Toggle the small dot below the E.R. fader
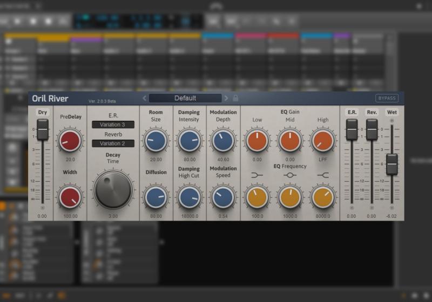The image size is (432, 302). [352, 207]
